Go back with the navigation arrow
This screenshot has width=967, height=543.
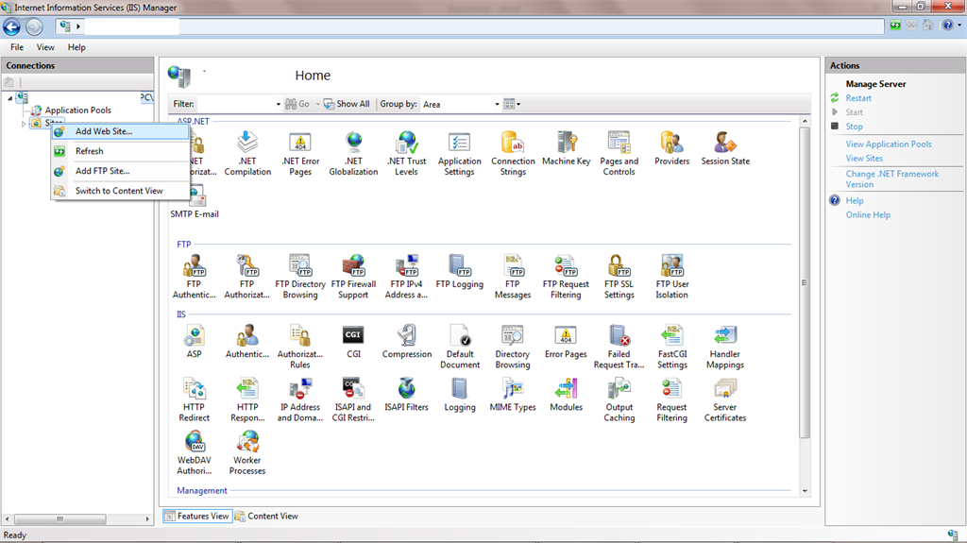tap(11, 26)
